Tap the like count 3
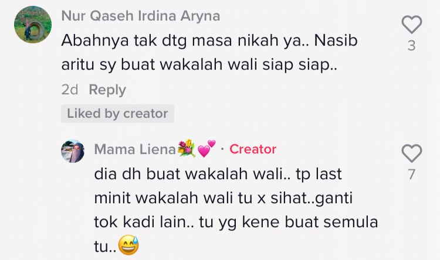This screenshot has height=260, width=440. click(411, 46)
